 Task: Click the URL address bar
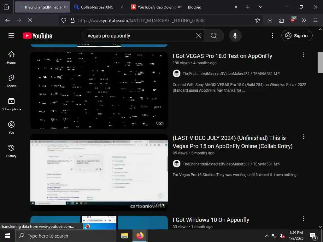(161, 20)
